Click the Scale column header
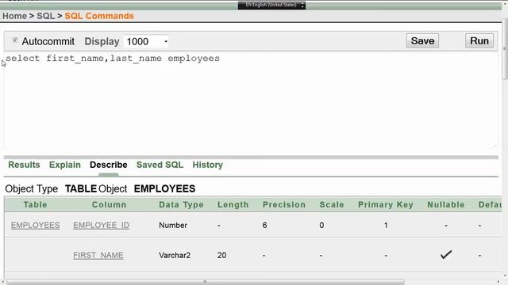508x285 pixels. 332,204
